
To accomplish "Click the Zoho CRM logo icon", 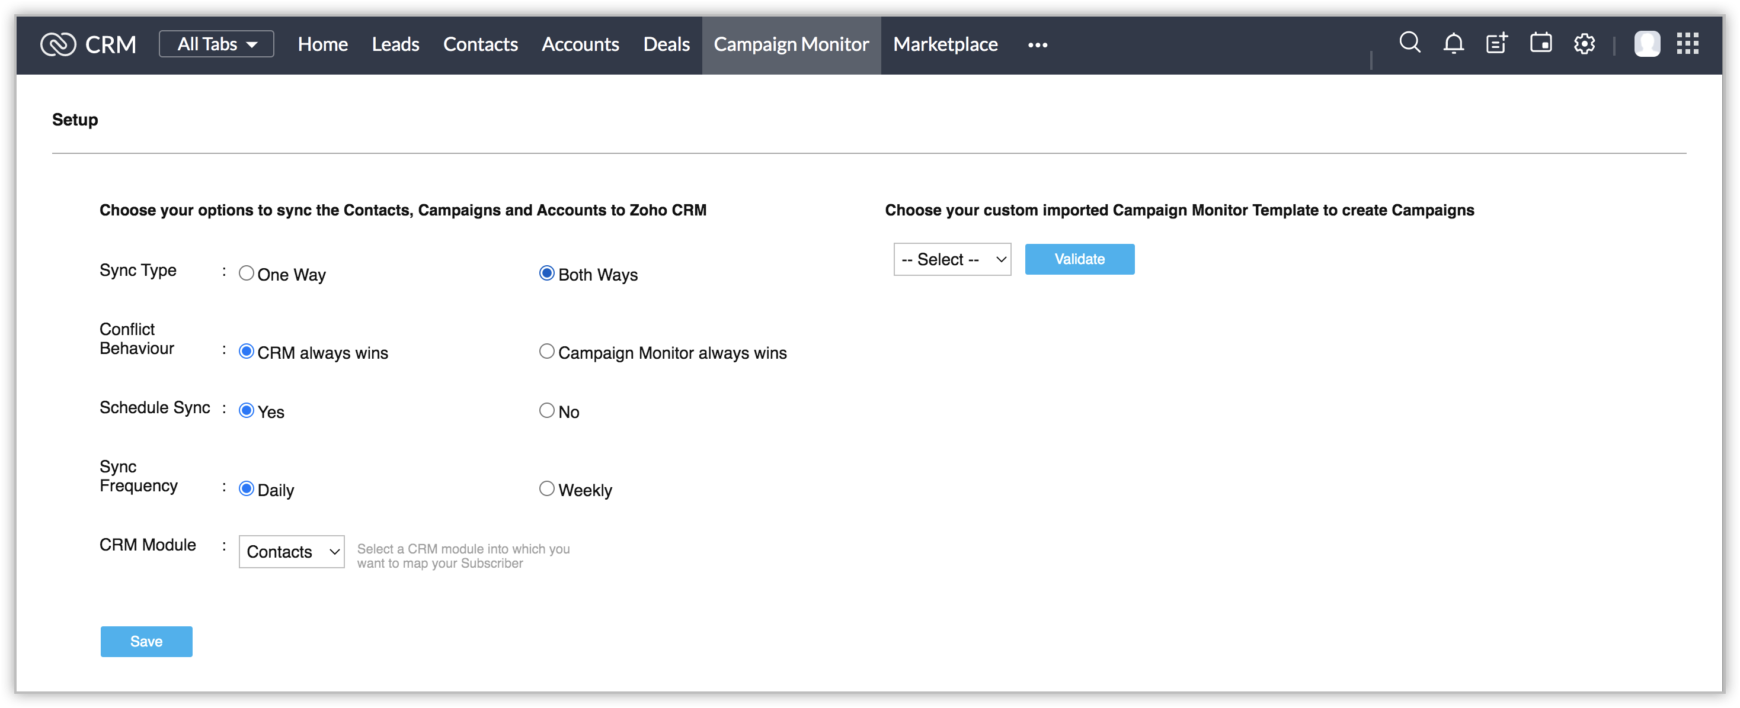I will point(56,44).
